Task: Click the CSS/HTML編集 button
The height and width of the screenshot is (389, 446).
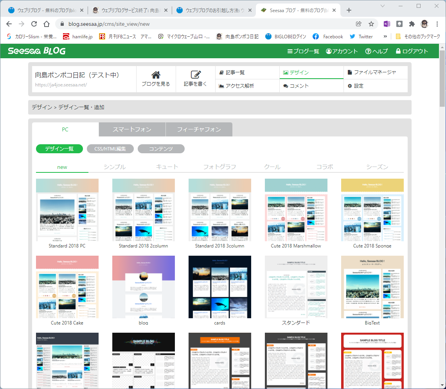Action: point(110,149)
